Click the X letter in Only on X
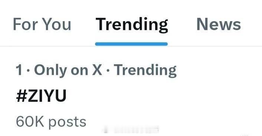Viewport: 262px width, 136px height. (x=97, y=70)
